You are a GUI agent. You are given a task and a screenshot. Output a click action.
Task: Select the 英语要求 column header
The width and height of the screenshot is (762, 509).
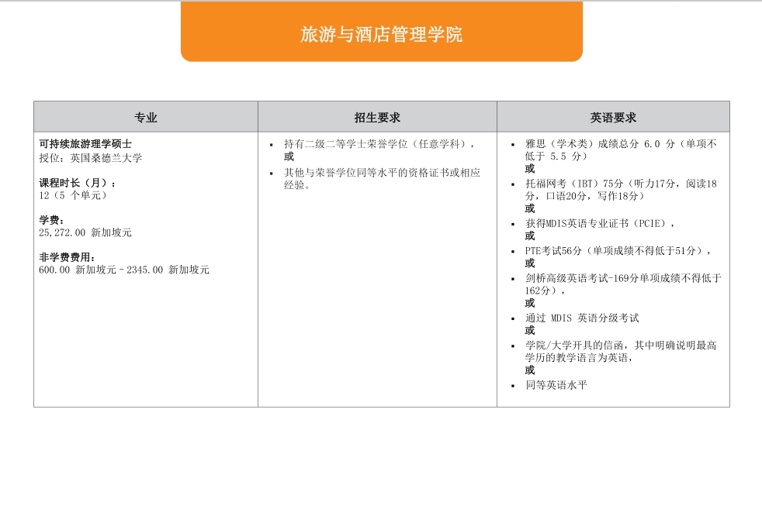point(613,118)
